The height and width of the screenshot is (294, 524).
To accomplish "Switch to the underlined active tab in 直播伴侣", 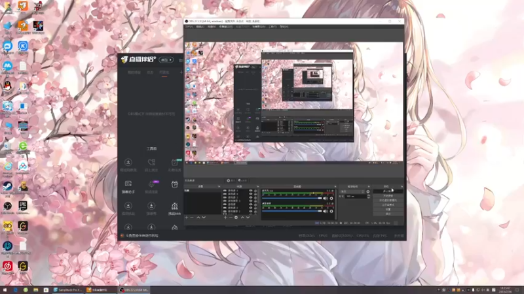I will click(x=164, y=73).
